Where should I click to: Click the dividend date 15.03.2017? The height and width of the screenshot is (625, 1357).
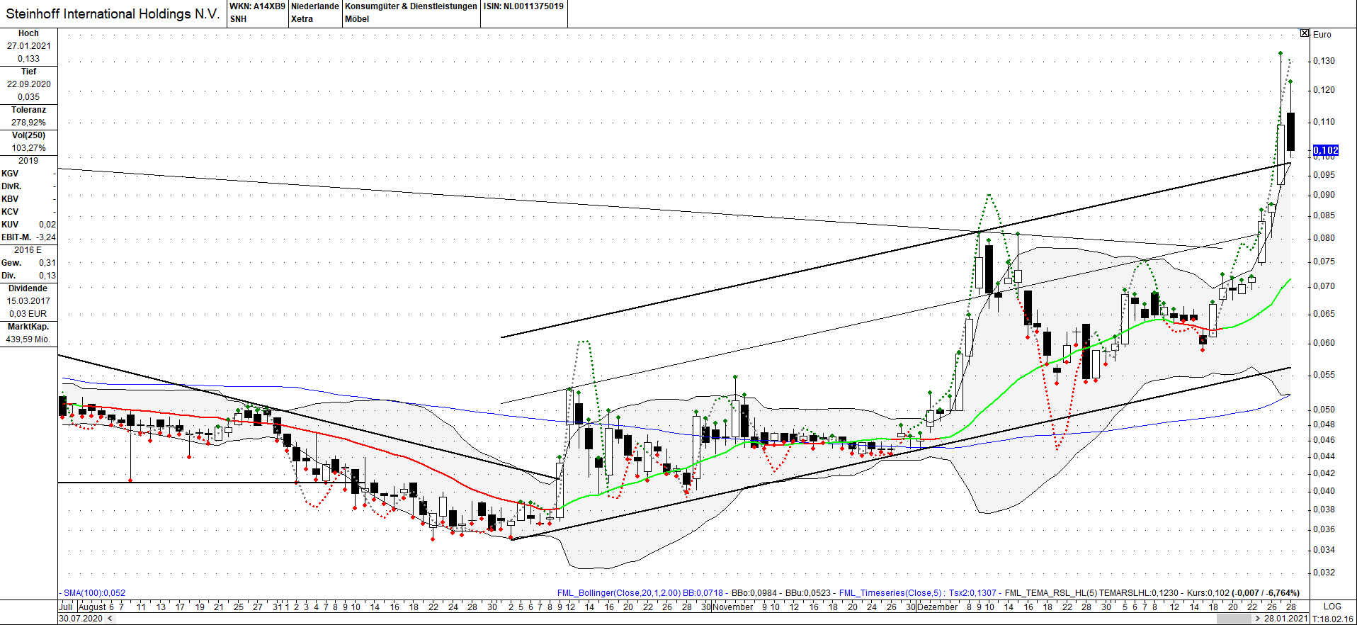(29, 301)
